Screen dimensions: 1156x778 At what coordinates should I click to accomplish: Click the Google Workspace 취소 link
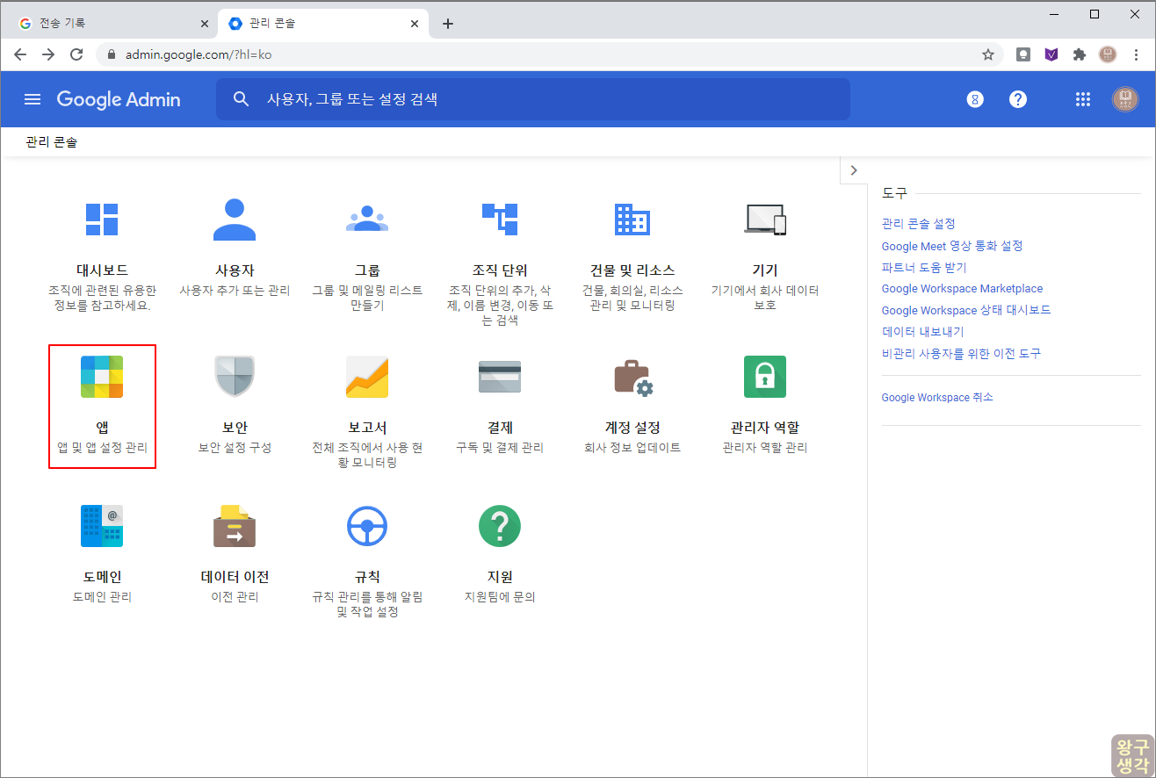(937, 397)
